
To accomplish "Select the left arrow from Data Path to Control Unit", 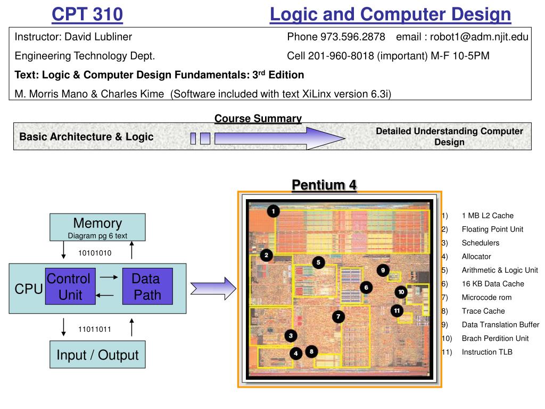I will pyautogui.click(x=105, y=295).
